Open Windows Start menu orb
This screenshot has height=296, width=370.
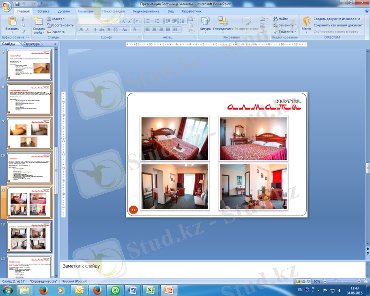(x=7, y=290)
